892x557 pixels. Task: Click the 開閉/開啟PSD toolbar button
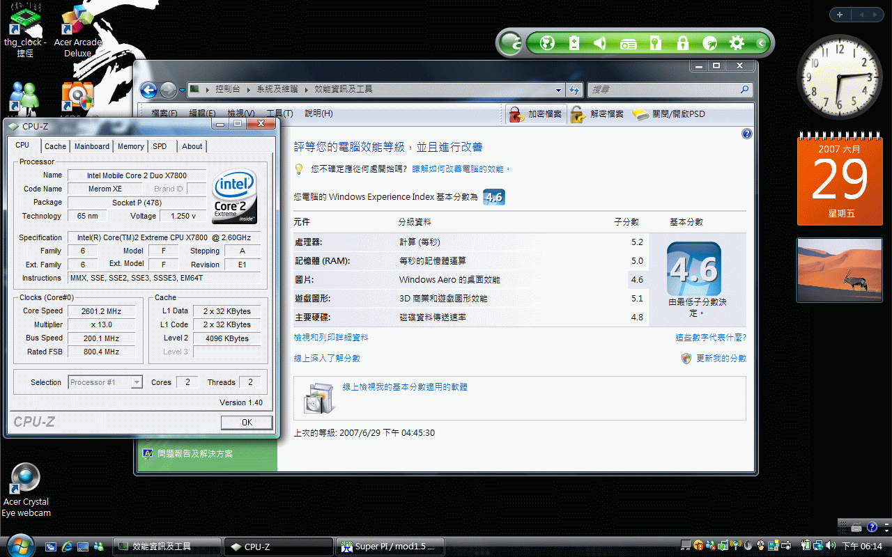point(669,114)
